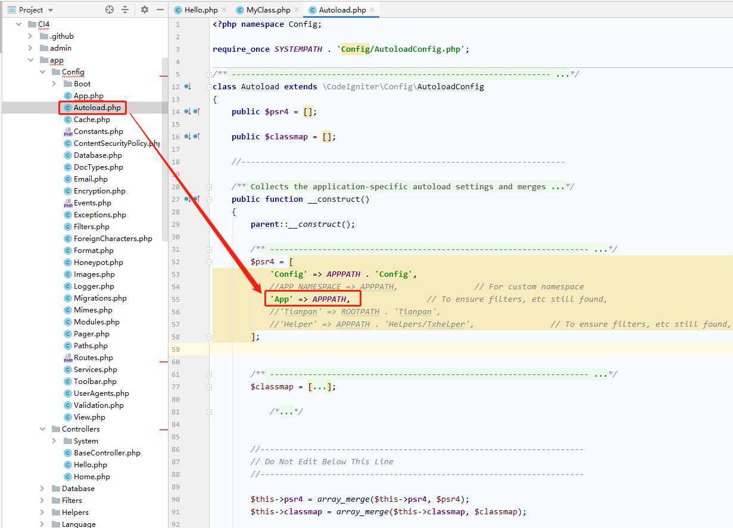Viewport: 733px width, 528px height.
Task: Click the require_once keyword on line 3
Action: point(241,49)
